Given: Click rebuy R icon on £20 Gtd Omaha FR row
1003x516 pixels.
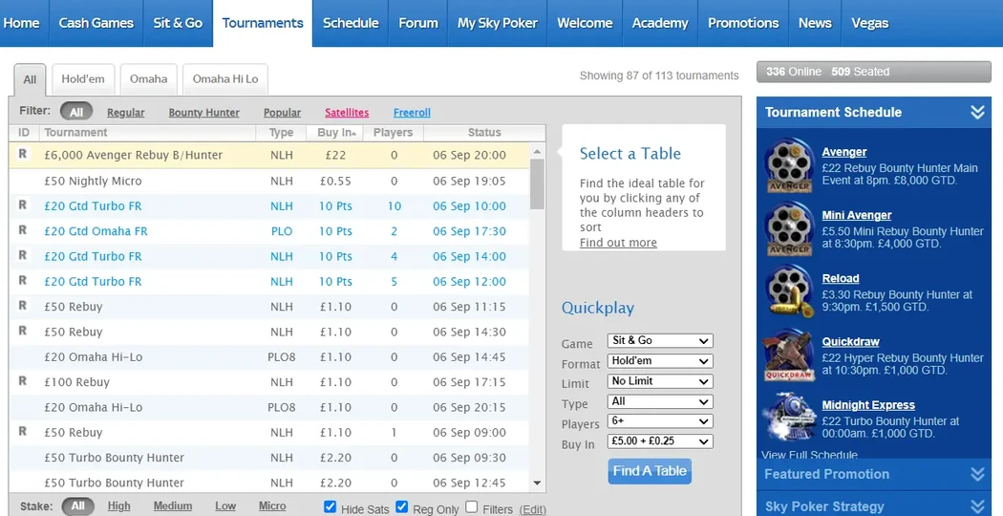Looking at the screenshot, I should [x=23, y=230].
